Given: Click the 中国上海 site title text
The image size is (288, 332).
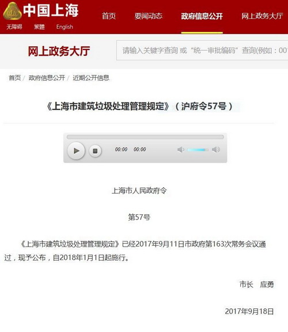Looking at the screenshot, I should pyautogui.click(x=51, y=10).
